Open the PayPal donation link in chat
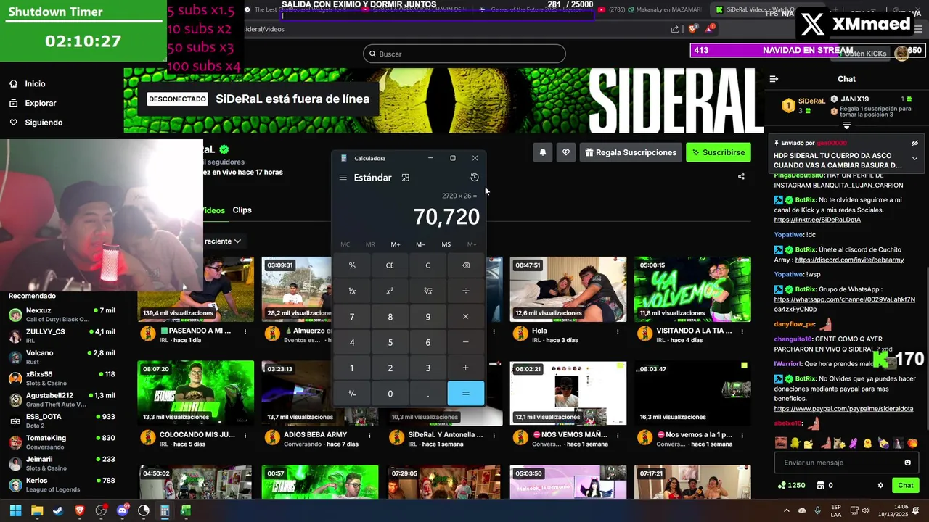 (x=843, y=409)
